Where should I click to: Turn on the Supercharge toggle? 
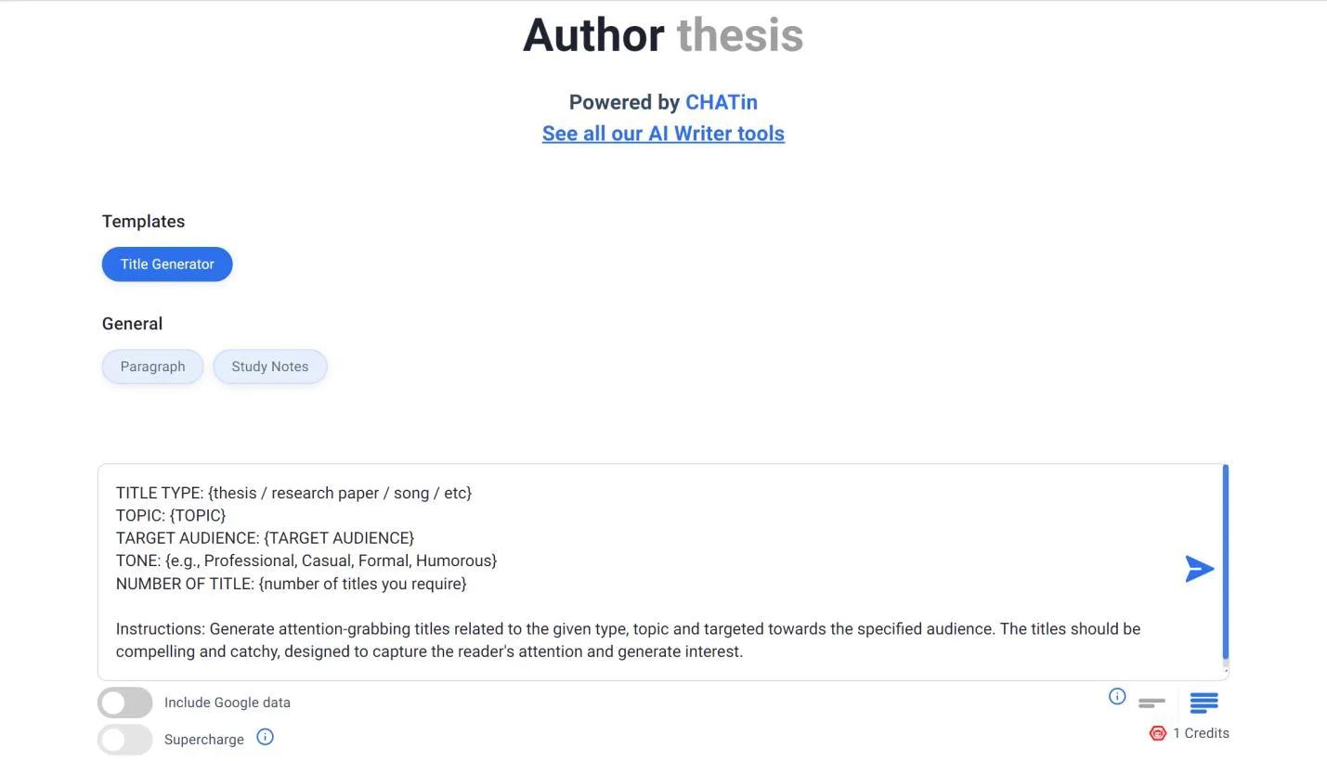tap(124, 740)
